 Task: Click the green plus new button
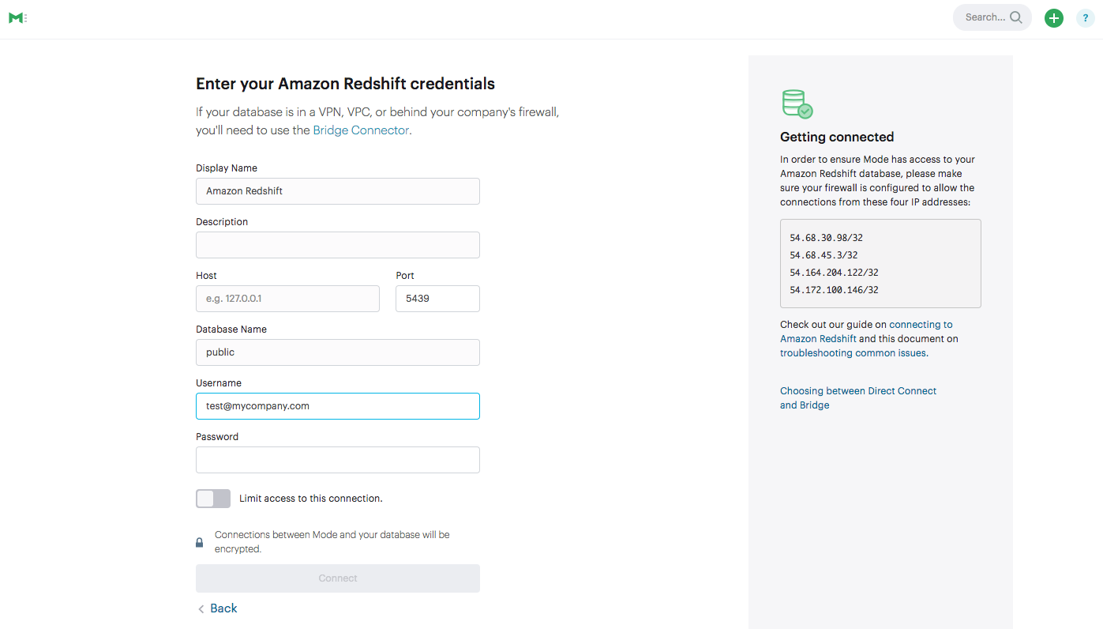coord(1054,18)
